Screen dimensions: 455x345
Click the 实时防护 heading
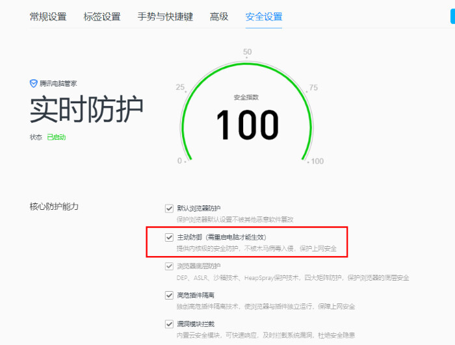[x=86, y=110]
